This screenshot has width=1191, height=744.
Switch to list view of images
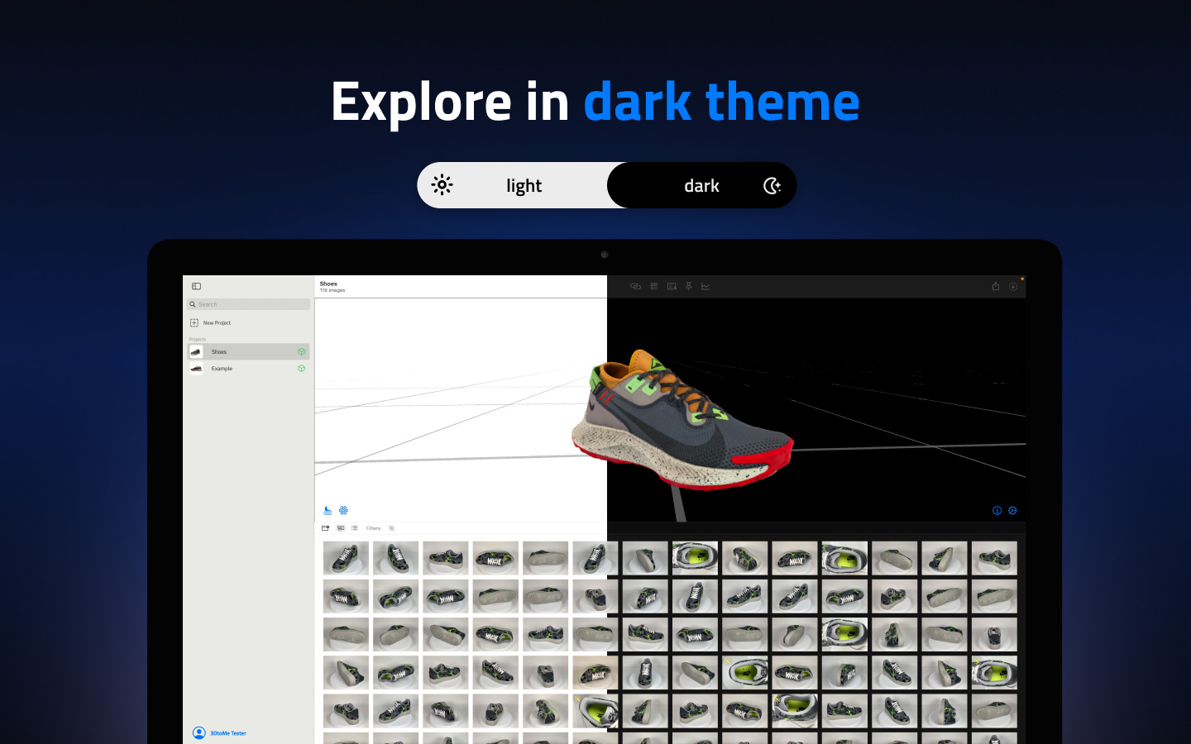click(x=355, y=527)
